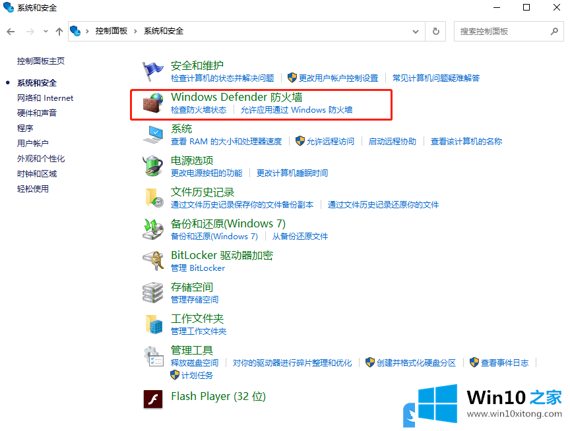This screenshot has height=431, width=570.
Task: Click 查看 RAM 的大小和处理器速度 link
Action: pyautogui.click(x=226, y=142)
